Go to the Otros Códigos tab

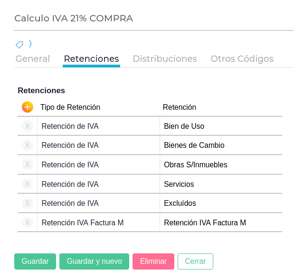(242, 59)
